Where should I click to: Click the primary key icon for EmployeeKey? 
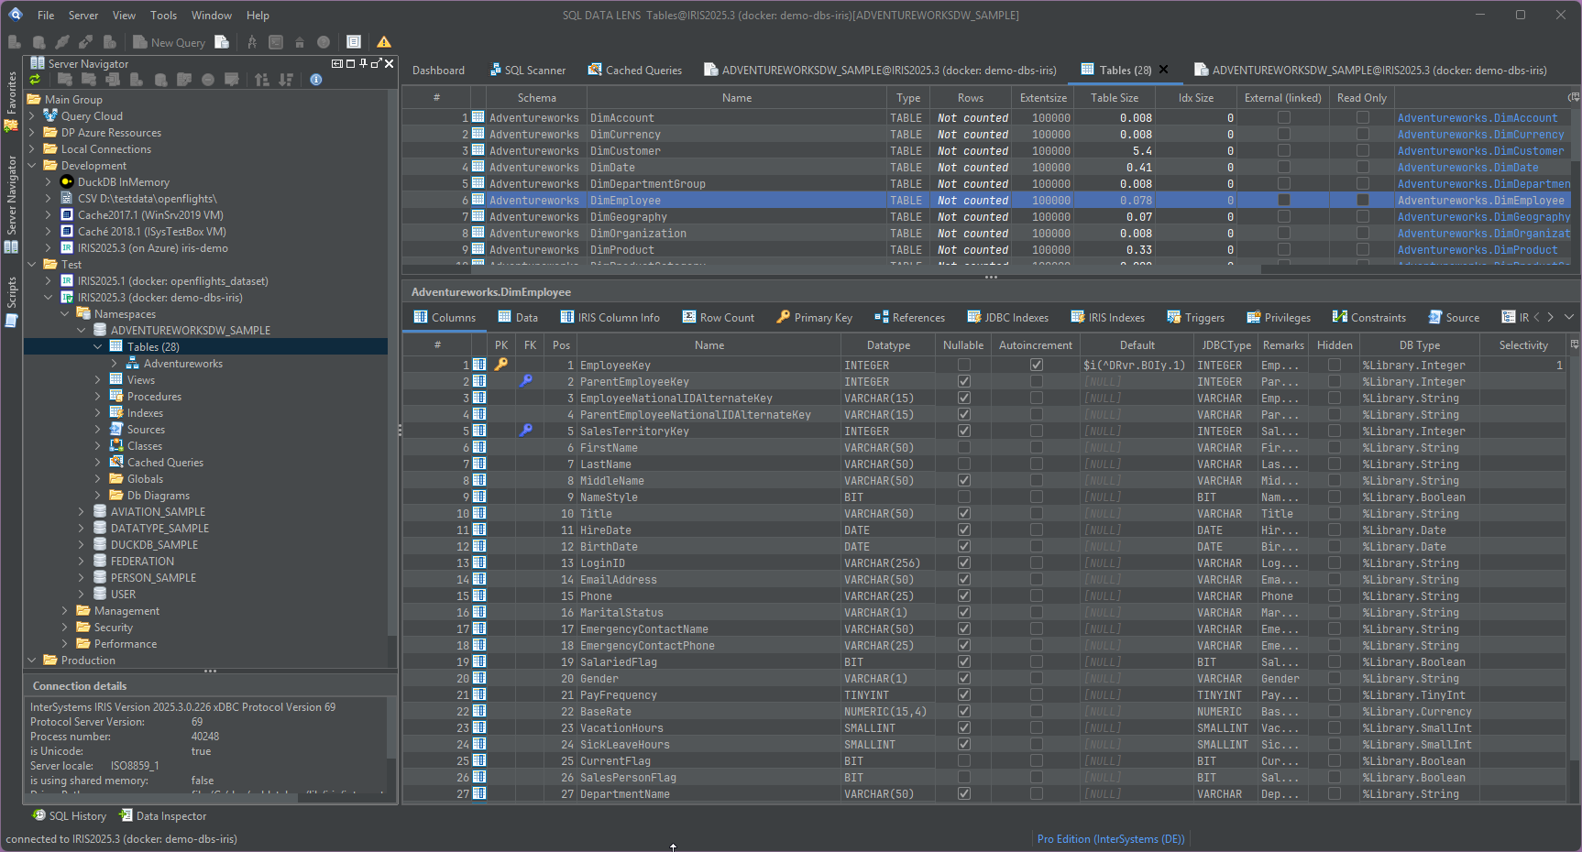point(501,365)
